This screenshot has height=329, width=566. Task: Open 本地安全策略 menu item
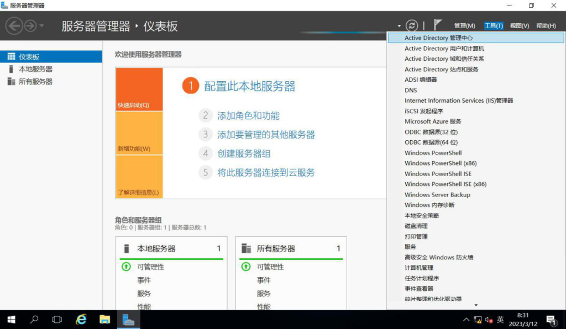point(476,215)
